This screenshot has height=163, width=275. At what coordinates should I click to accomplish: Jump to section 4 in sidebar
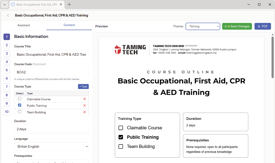click(x=7, y=62)
